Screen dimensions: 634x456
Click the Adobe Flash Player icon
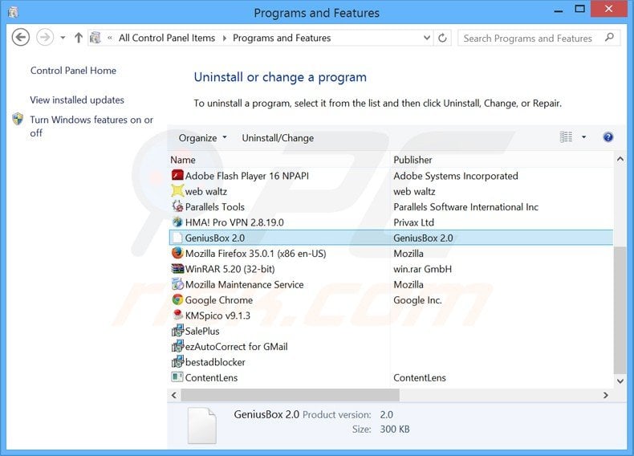[177, 175]
